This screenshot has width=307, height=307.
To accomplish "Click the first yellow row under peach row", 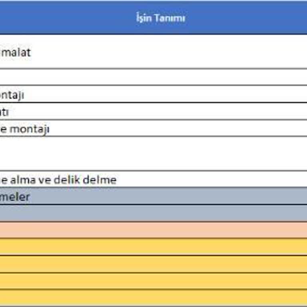I will [x=153, y=247].
